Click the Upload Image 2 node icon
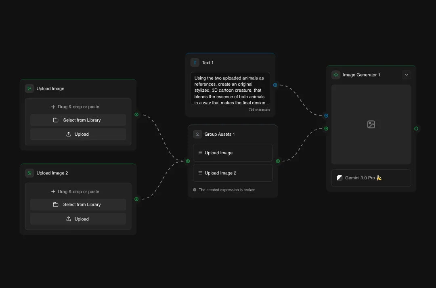This screenshot has height=288, width=436. click(29, 173)
